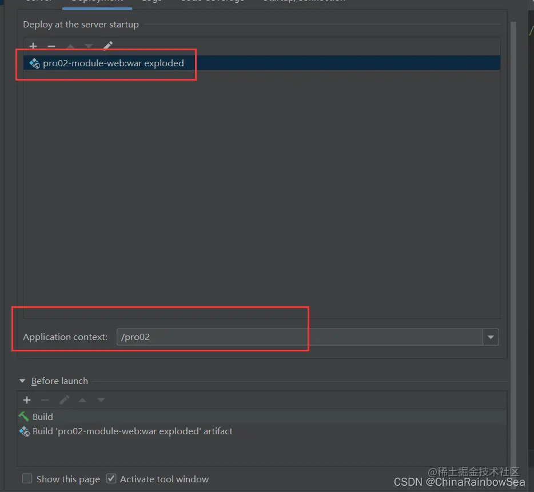
Task: Uncheck the Activate tool window checkbox
Action: 111,479
